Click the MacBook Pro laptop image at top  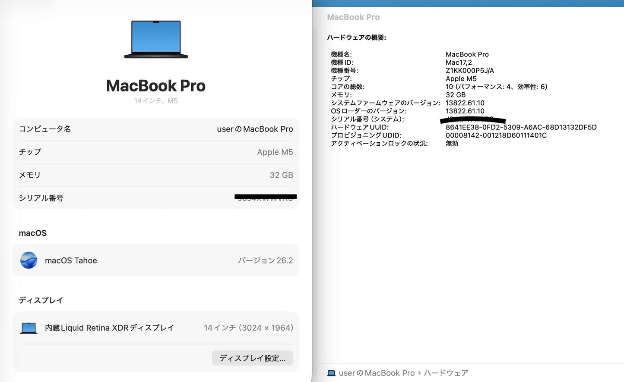(x=156, y=39)
